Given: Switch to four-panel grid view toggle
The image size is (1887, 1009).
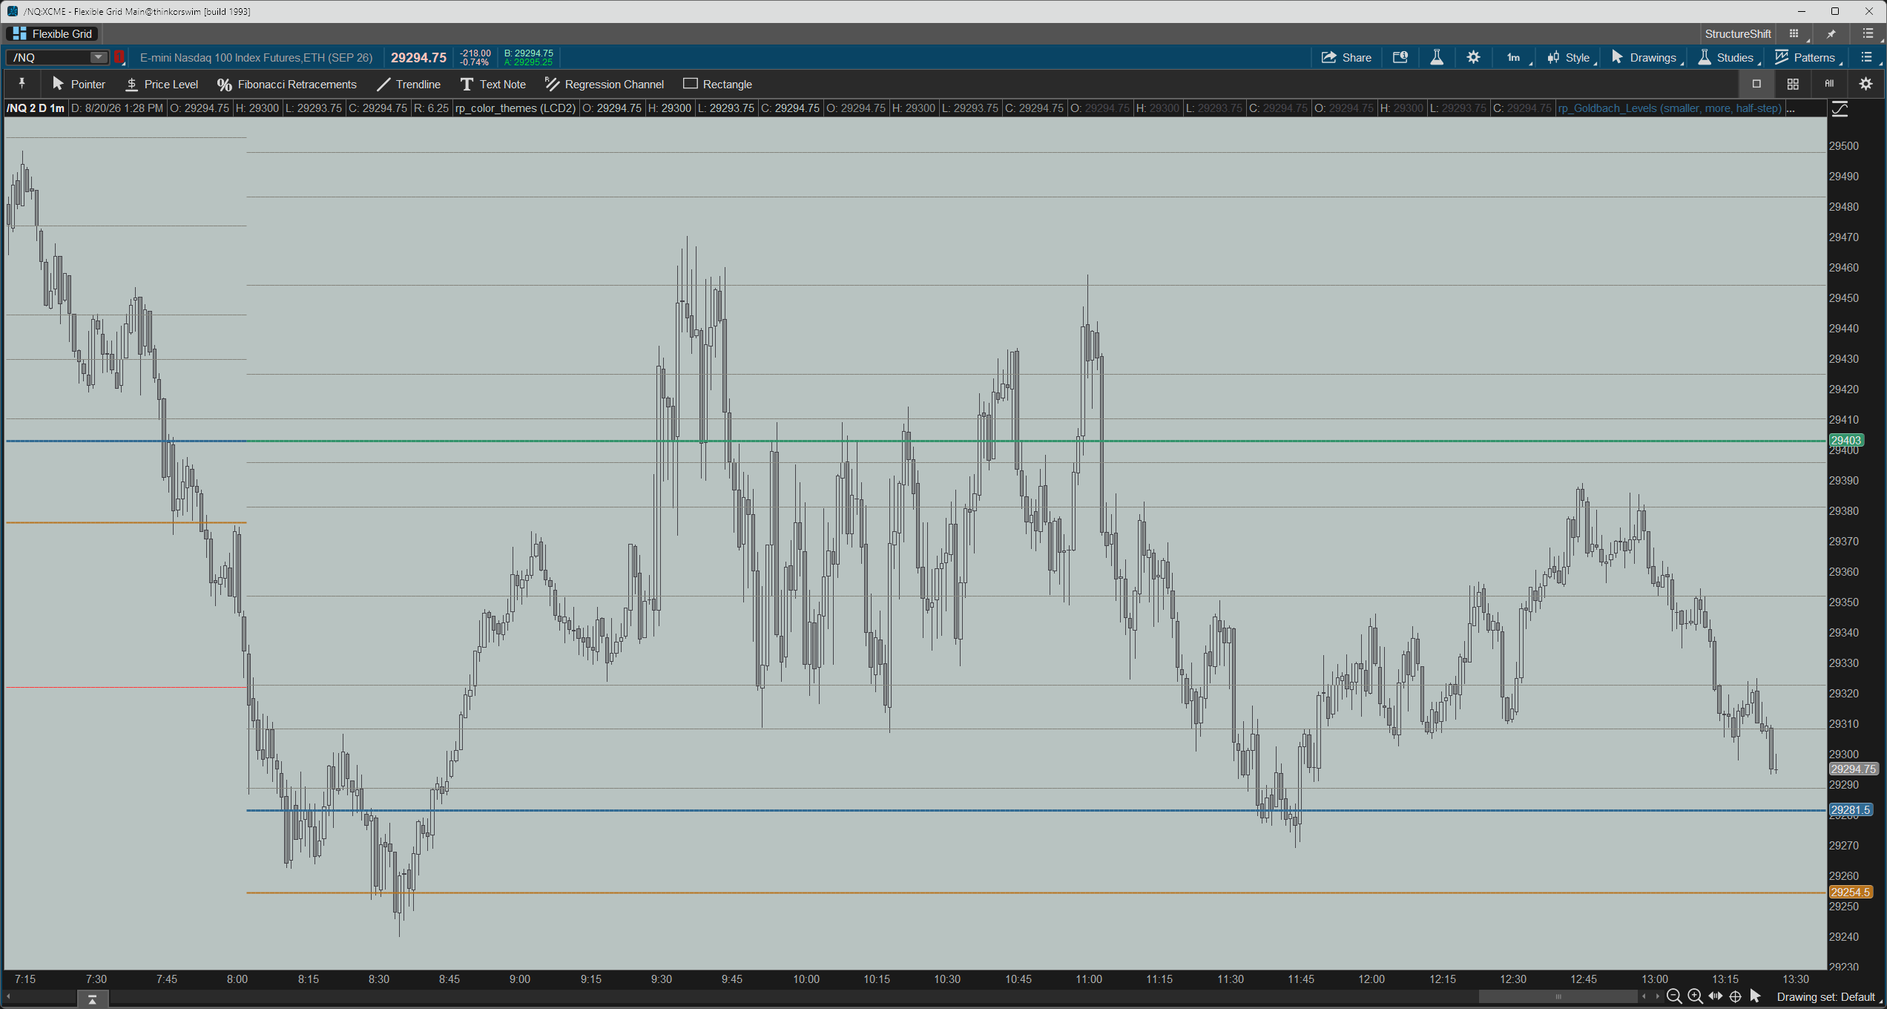Looking at the screenshot, I should click(x=1793, y=84).
